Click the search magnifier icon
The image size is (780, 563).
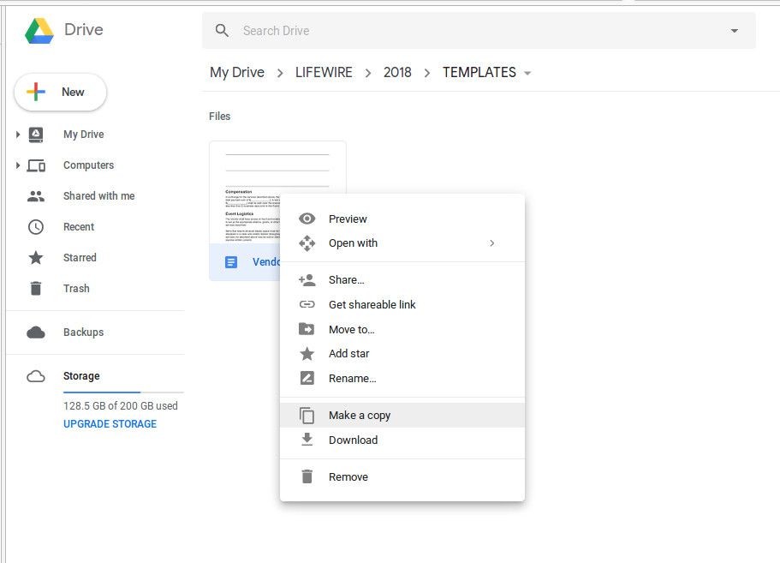click(223, 31)
